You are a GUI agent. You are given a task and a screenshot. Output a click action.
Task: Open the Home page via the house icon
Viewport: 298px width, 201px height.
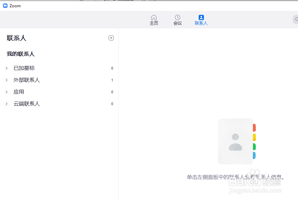coord(154,17)
